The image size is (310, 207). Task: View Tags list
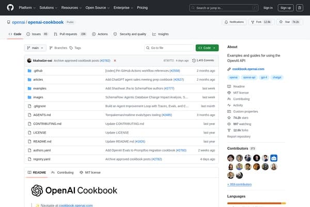[75, 48]
